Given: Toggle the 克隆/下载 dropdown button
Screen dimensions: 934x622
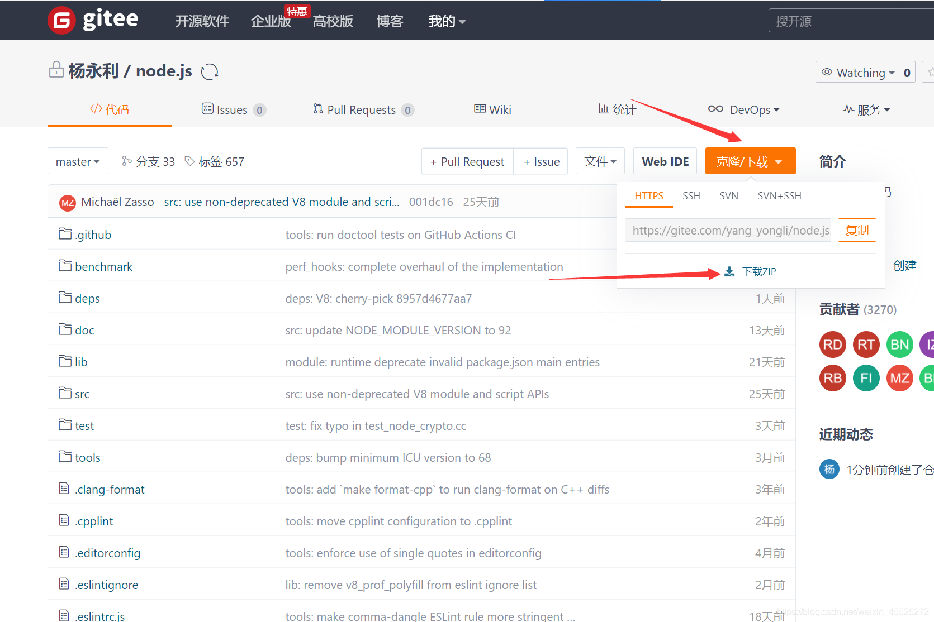Looking at the screenshot, I should [x=750, y=161].
